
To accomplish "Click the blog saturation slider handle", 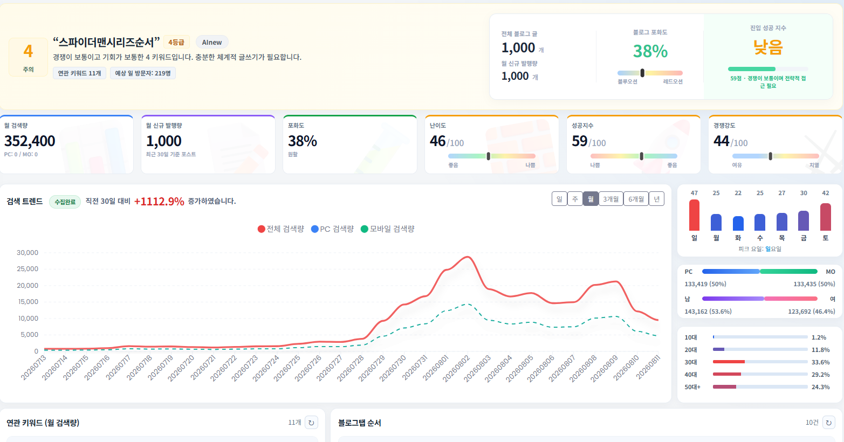I will 642,73.
